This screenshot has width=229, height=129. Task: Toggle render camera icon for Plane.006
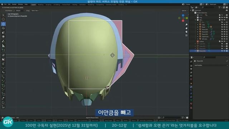pos(226,51)
